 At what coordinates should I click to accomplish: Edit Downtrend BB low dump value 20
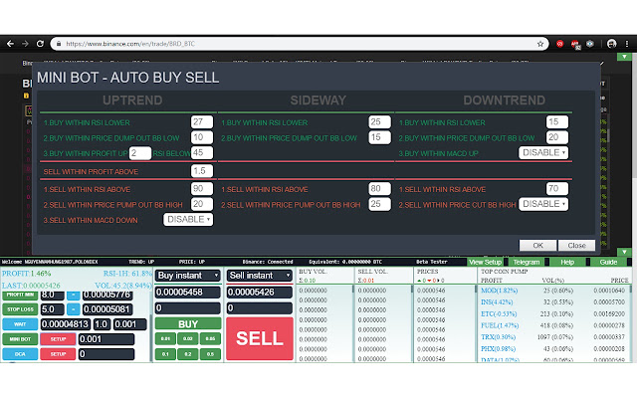tap(557, 137)
